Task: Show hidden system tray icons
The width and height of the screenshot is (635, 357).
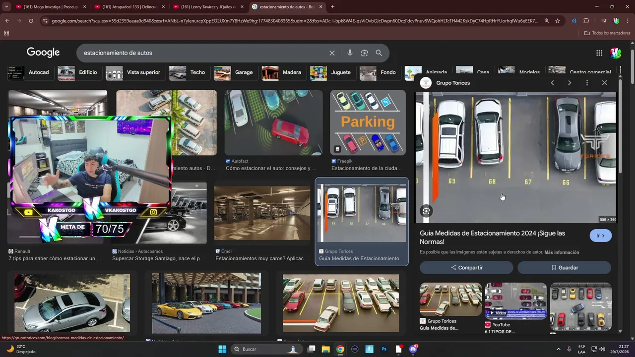Action: 559,349
